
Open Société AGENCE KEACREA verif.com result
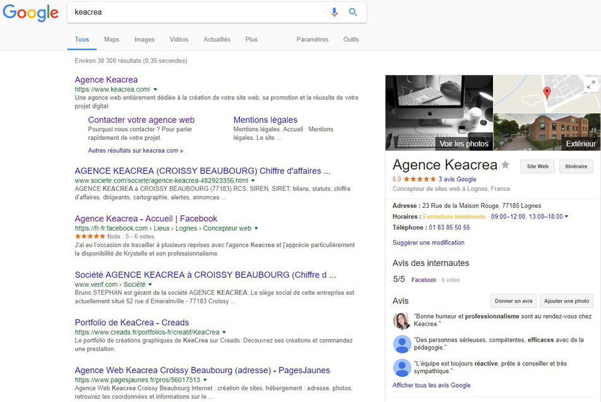click(205, 275)
